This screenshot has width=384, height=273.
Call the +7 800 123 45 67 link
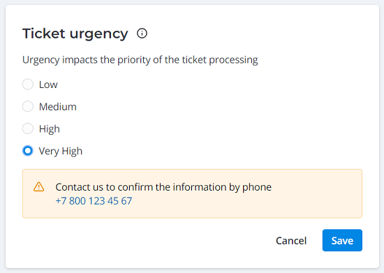[94, 201]
